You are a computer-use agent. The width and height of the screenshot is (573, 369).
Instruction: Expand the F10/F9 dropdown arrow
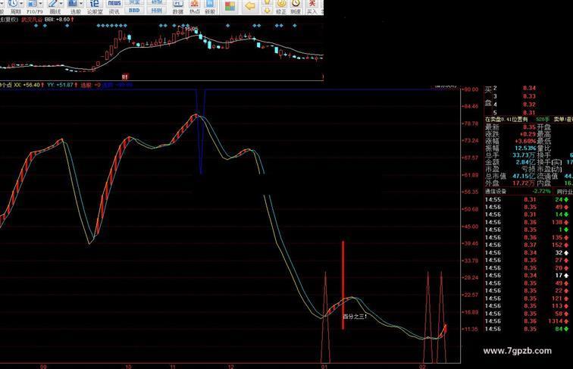pyautogui.click(x=40, y=4)
